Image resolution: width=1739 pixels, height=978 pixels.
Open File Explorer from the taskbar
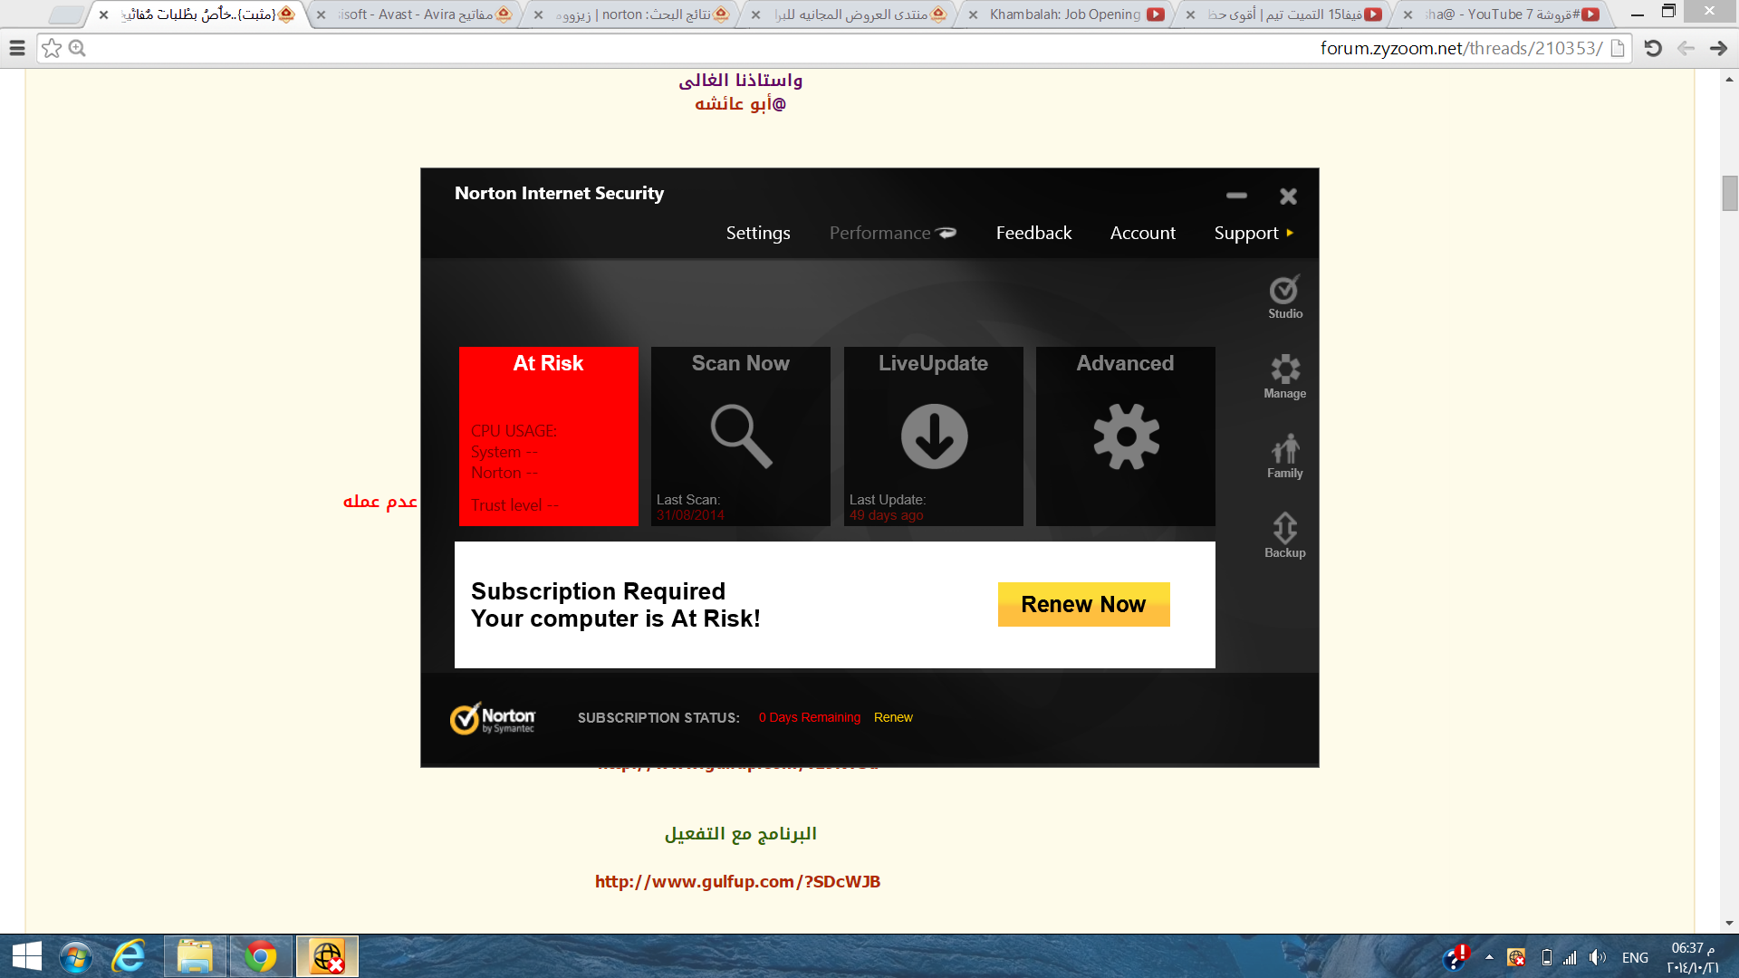(x=195, y=956)
